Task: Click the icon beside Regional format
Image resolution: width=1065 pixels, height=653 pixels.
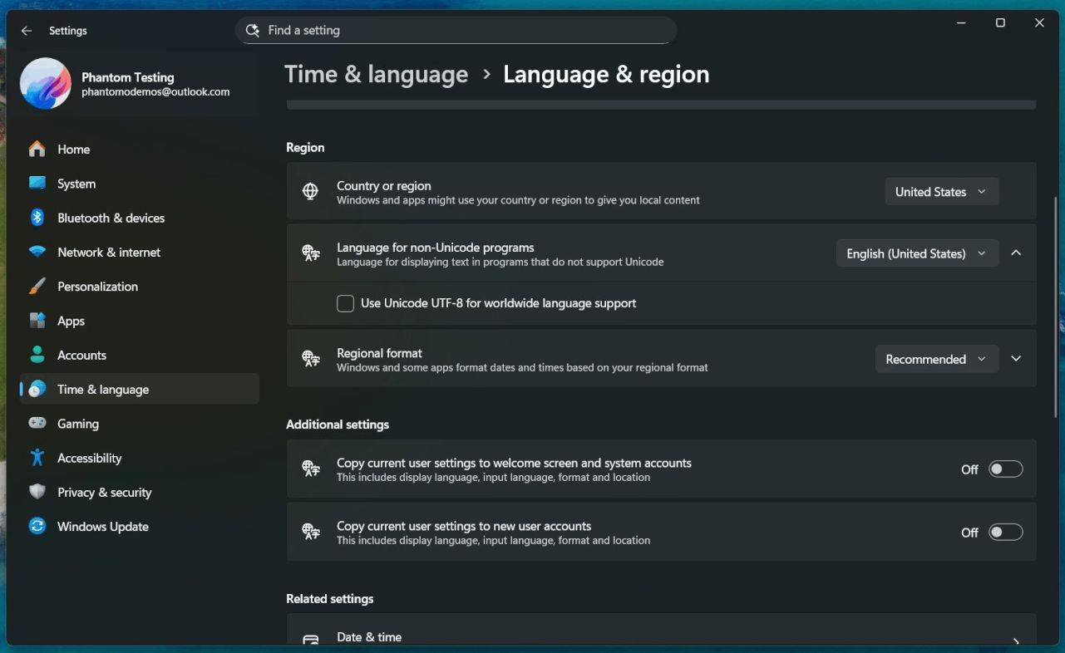Action: tap(311, 359)
